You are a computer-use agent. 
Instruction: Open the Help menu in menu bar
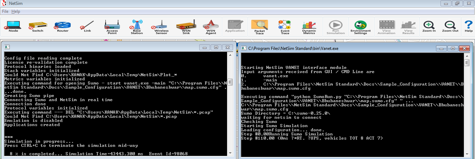(16, 11)
